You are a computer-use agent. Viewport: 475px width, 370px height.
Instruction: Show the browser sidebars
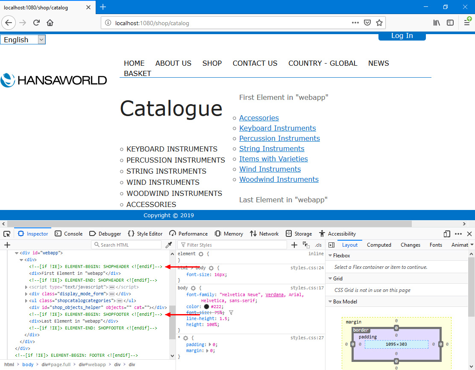click(450, 23)
